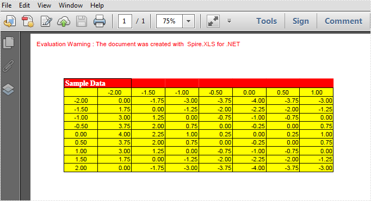Screen dimensions: 371x201
Task: Click the column header cell -1.50
Action: (x=148, y=92)
